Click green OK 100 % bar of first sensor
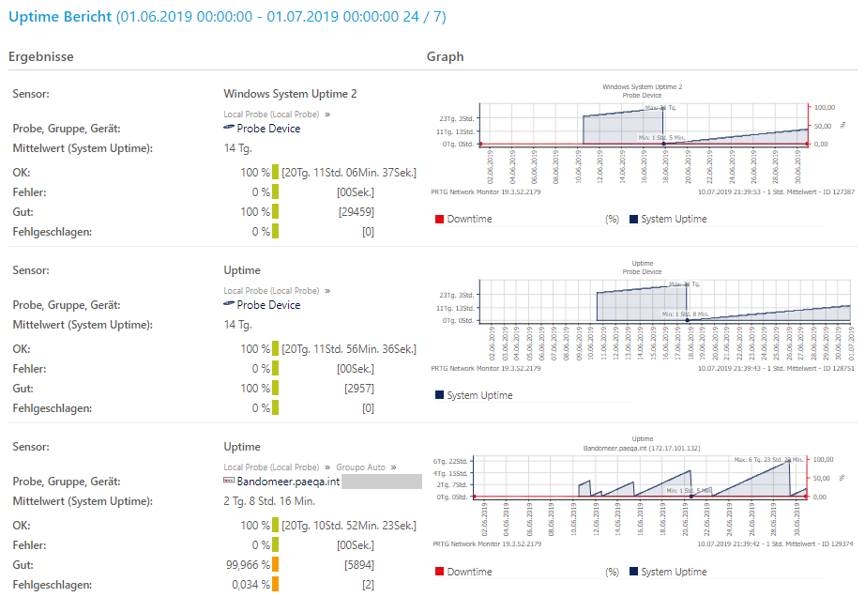This screenshot has height=597, width=865. (277, 173)
